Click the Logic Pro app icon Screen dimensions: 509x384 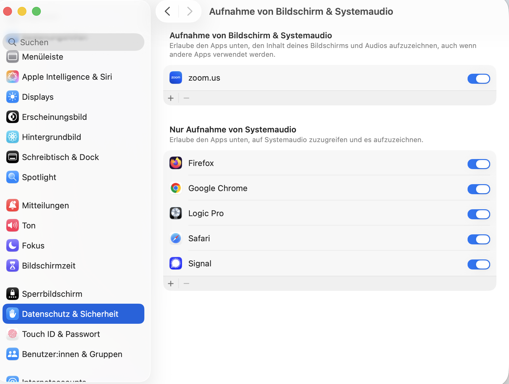[176, 213]
